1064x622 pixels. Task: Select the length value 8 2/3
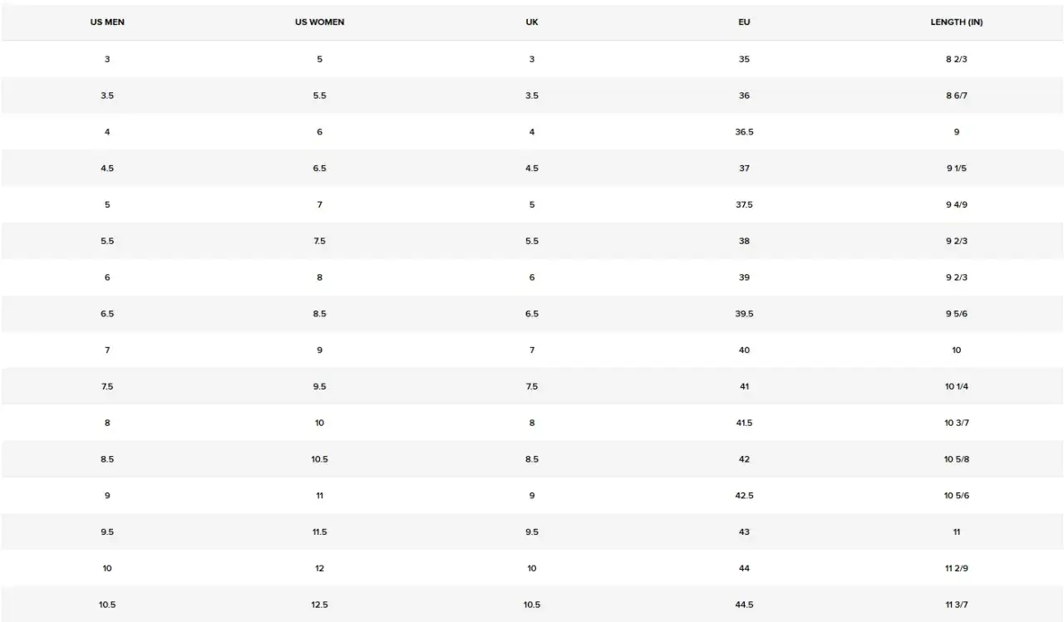tap(956, 59)
